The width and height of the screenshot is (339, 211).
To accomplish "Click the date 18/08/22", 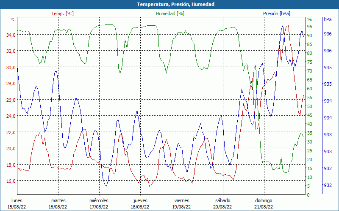I will (140, 207).
